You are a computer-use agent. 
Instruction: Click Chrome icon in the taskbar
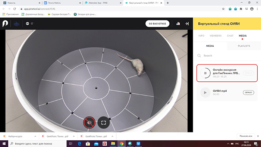click(122, 144)
